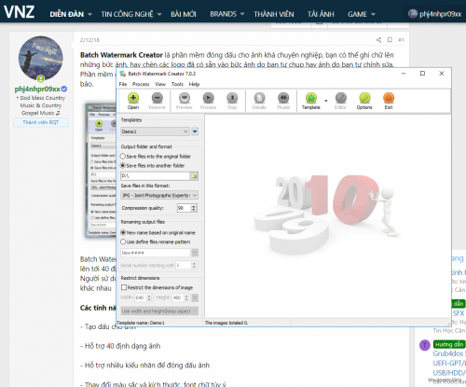Click the Remove toolbar icon
The image size is (466, 387).
click(x=158, y=101)
